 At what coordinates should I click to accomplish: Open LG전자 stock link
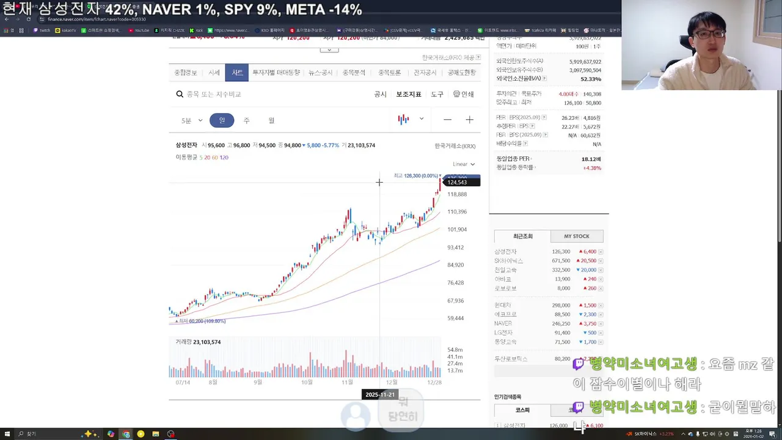pos(503,333)
